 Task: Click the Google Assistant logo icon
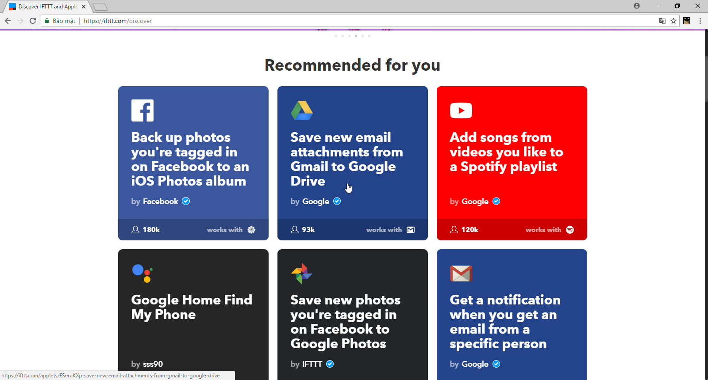click(x=142, y=273)
